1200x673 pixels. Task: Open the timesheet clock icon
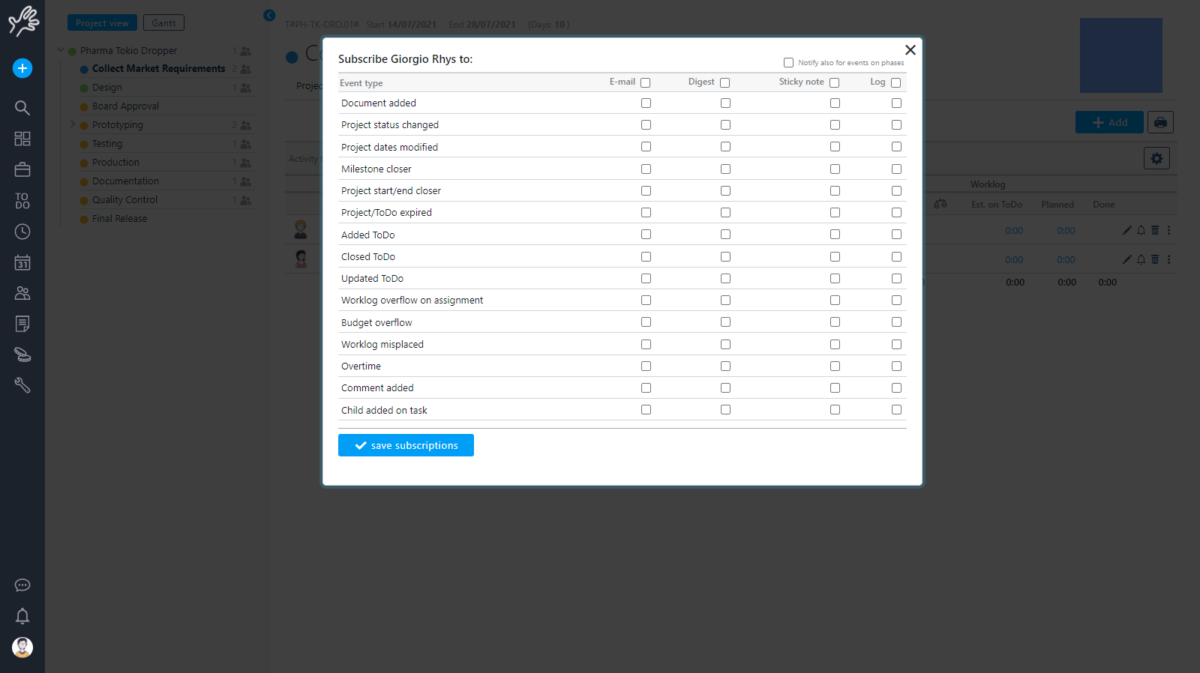click(22, 232)
